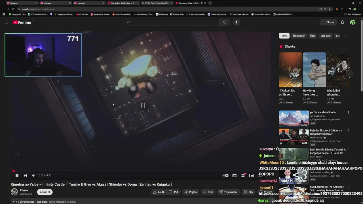Viewport: 363px width, 204px height.
Task: Open options for the How long have they Short
Action: 323,92
